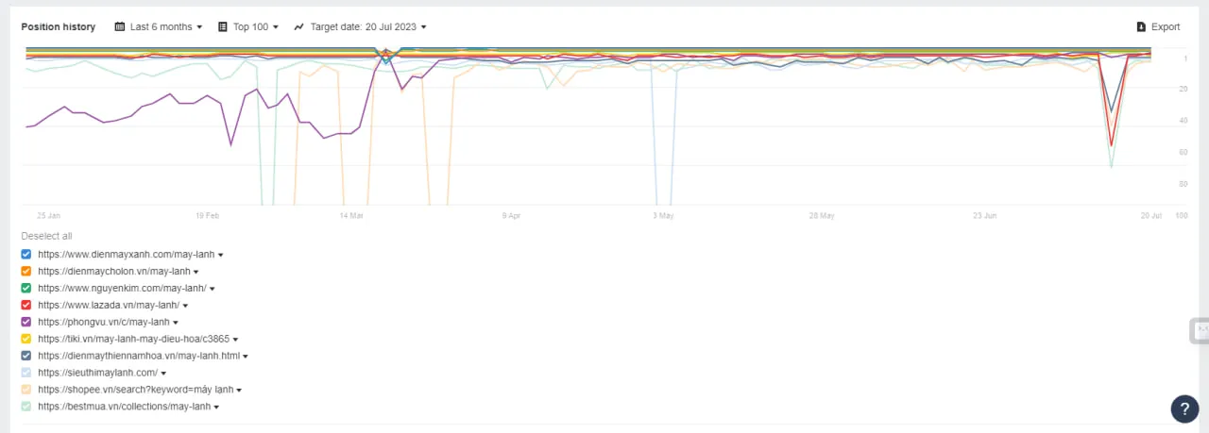Screen dimensions: 1209x433
Task: Click the Deselect all link
Action: 46,236
